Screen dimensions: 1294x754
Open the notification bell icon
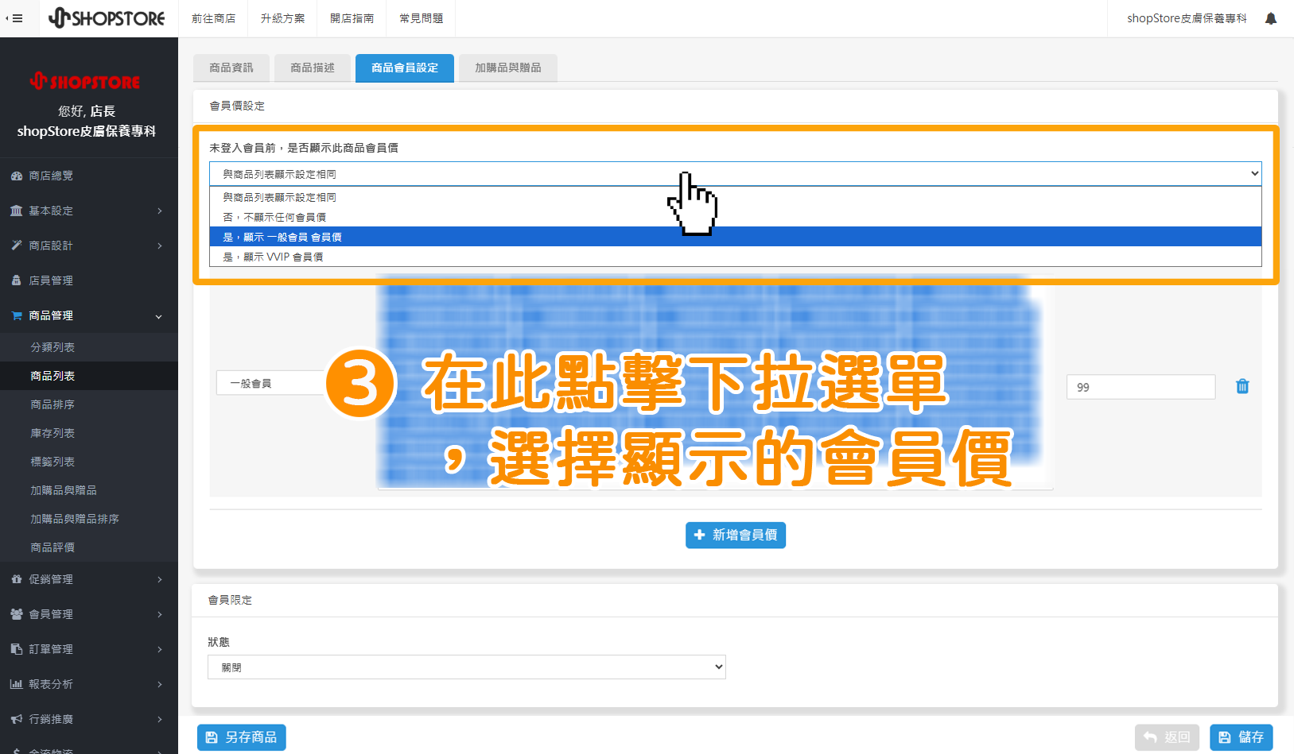pyautogui.click(x=1270, y=17)
